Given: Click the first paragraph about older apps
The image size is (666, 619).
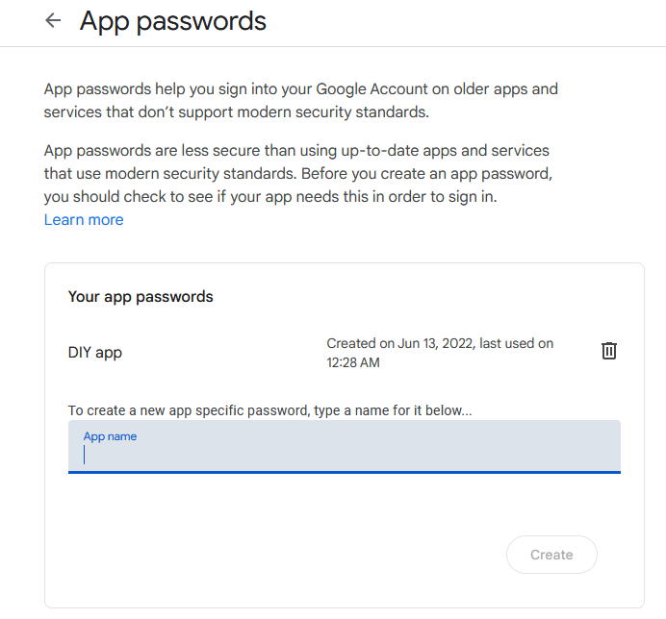Looking at the screenshot, I should point(300,100).
